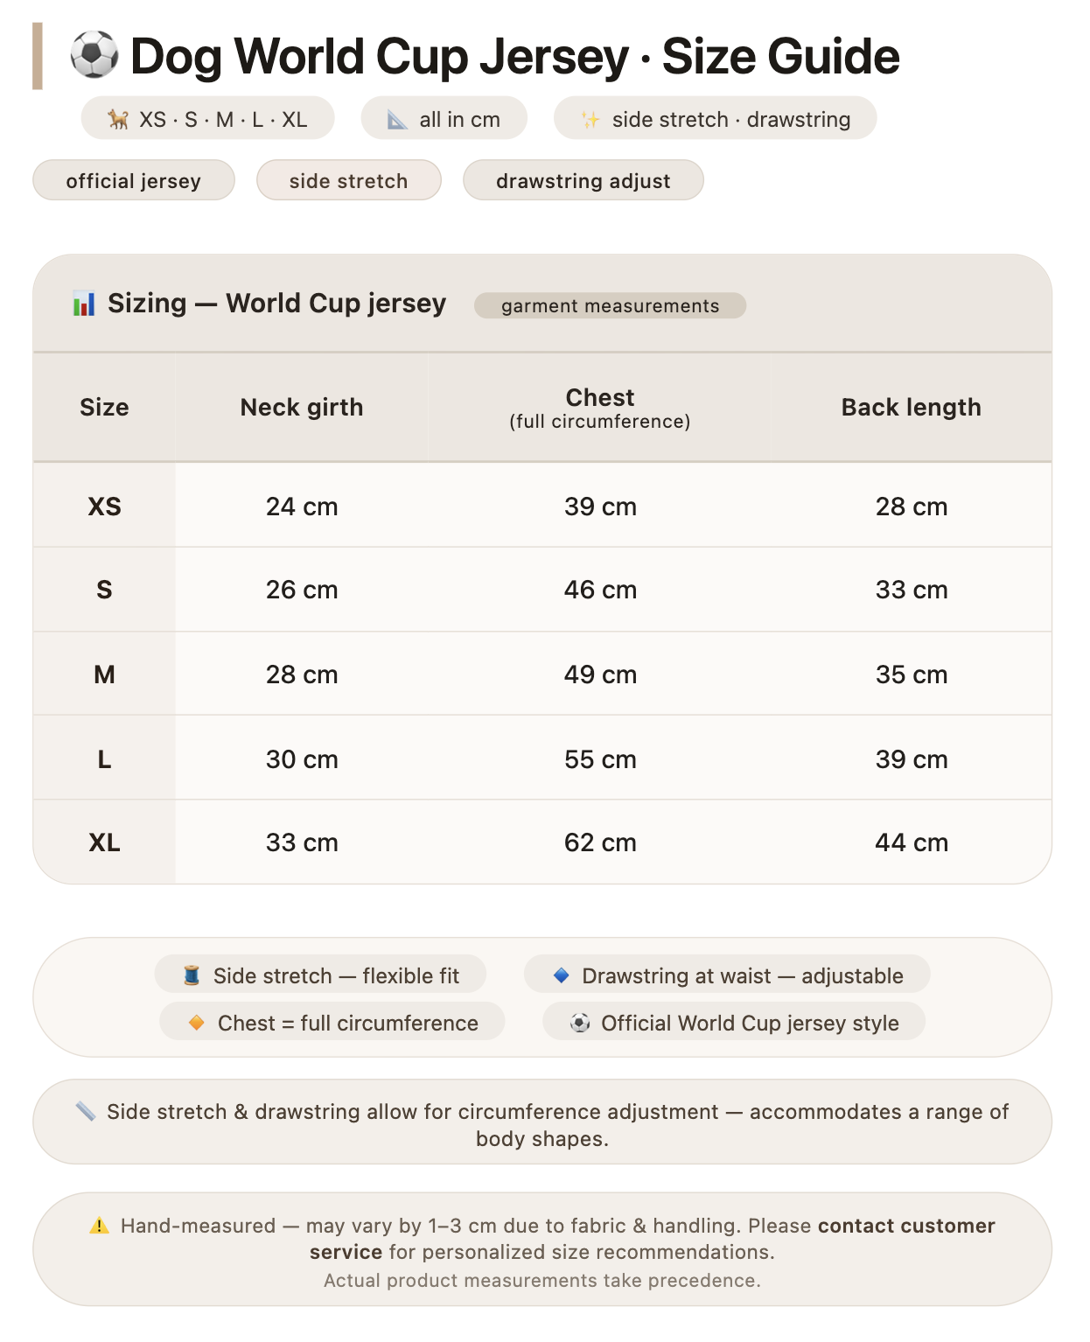This screenshot has width=1090, height=1342.
Task: Click the 'garment measurements' badge
Action: click(611, 305)
